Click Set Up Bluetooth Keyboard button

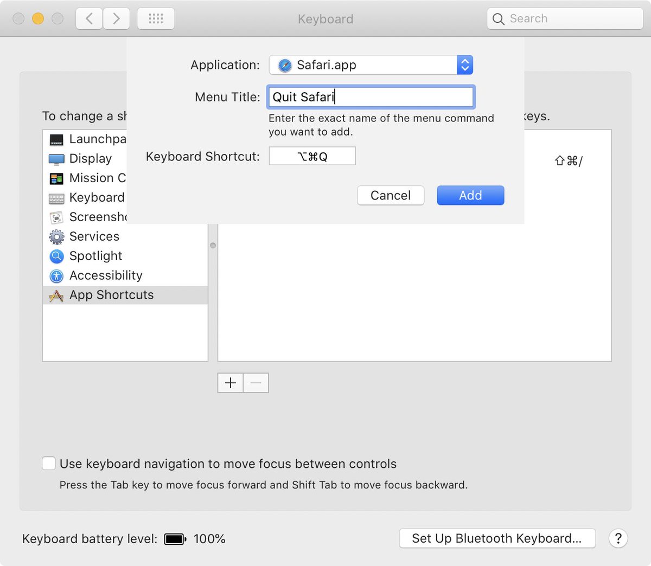point(497,538)
